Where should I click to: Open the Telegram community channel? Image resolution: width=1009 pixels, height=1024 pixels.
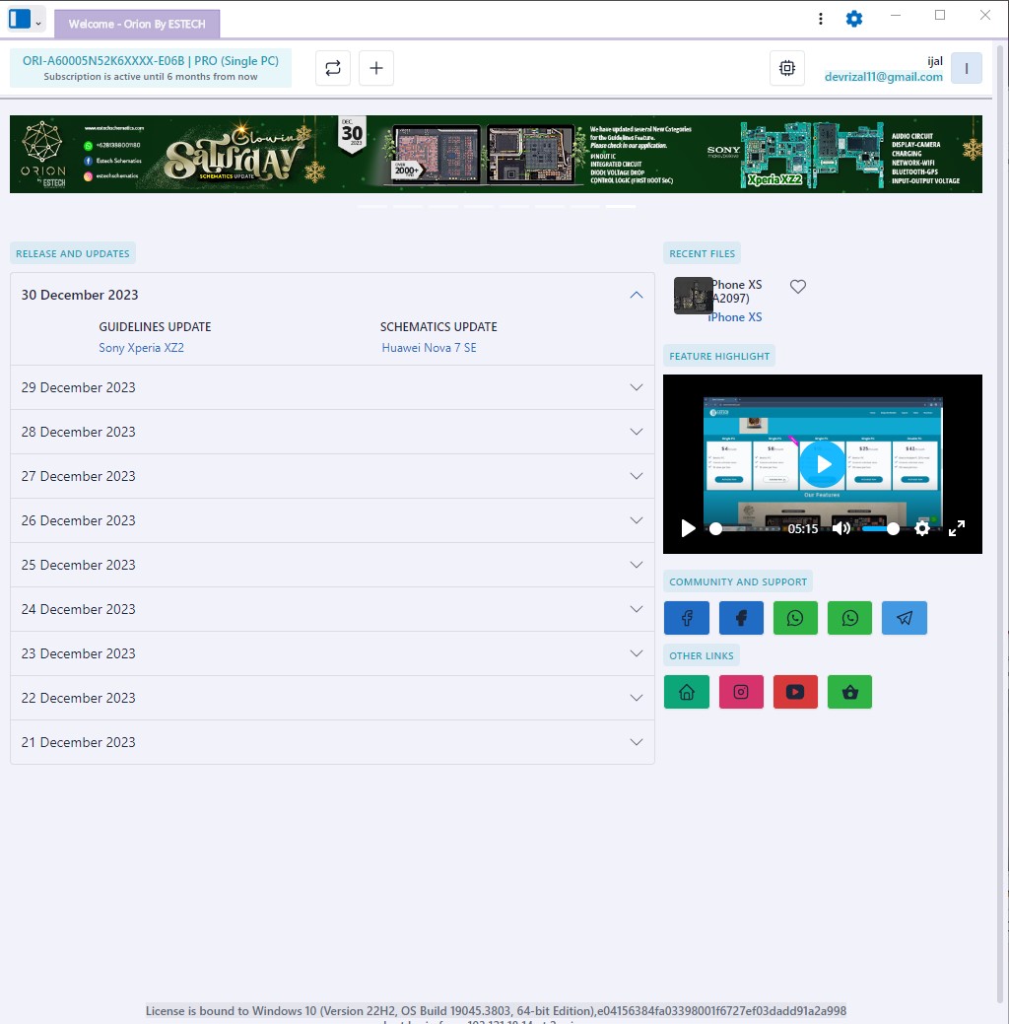[904, 618]
